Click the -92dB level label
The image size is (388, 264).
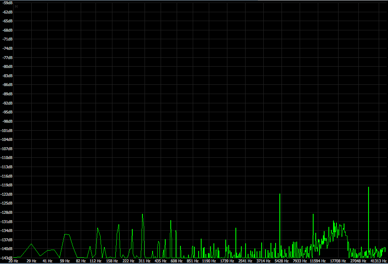click(x=8, y=103)
